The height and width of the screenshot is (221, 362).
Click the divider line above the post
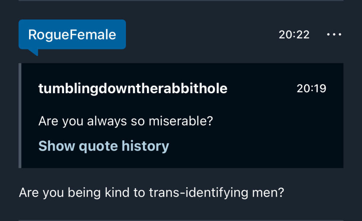(181, 1)
